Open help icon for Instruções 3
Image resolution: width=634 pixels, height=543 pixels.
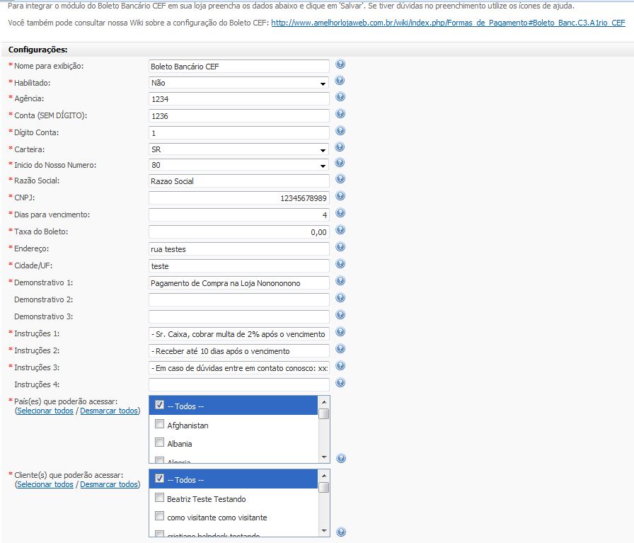click(x=340, y=365)
